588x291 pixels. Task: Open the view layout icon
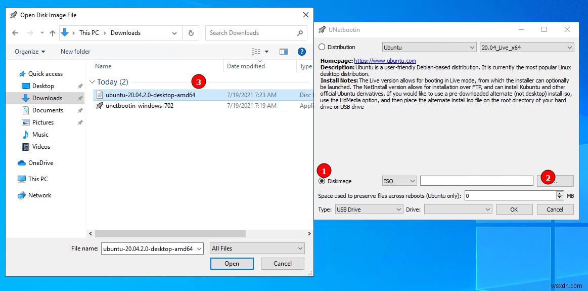coord(256,52)
